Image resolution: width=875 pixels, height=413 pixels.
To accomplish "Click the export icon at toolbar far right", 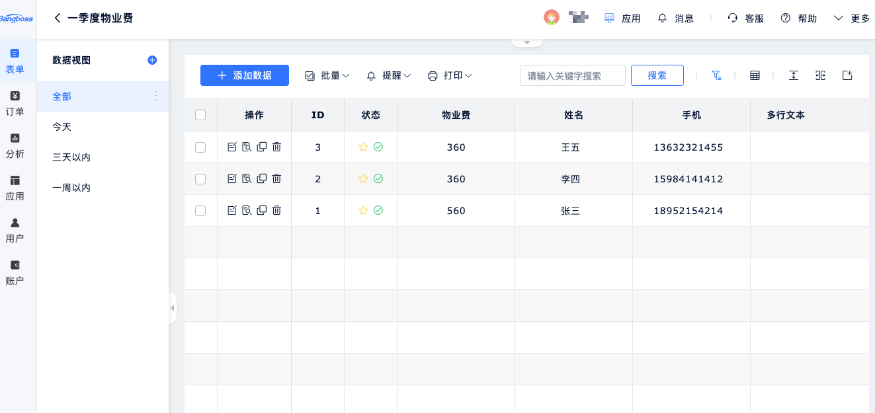I will click(x=847, y=75).
